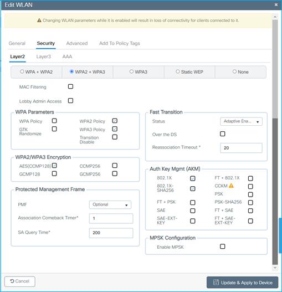Click the scrollbar up arrow
Screen dimensions: 282x292
[x=275, y=17]
